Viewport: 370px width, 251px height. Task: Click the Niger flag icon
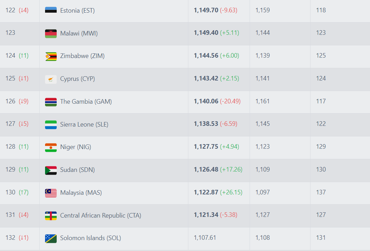(x=51, y=147)
